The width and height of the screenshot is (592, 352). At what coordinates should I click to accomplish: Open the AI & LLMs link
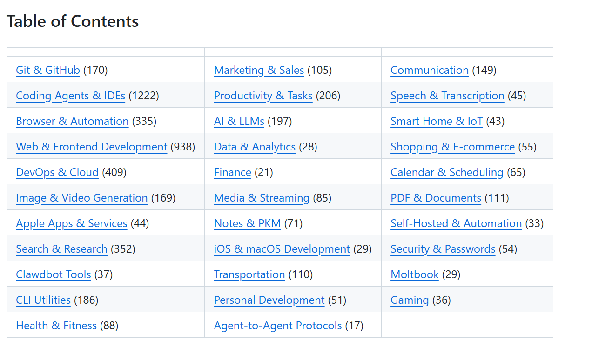click(239, 121)
